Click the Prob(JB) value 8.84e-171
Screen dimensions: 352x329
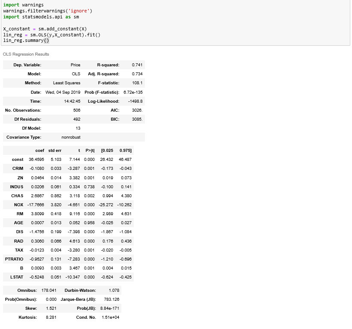pyautogui.click(x=110, y=308)
